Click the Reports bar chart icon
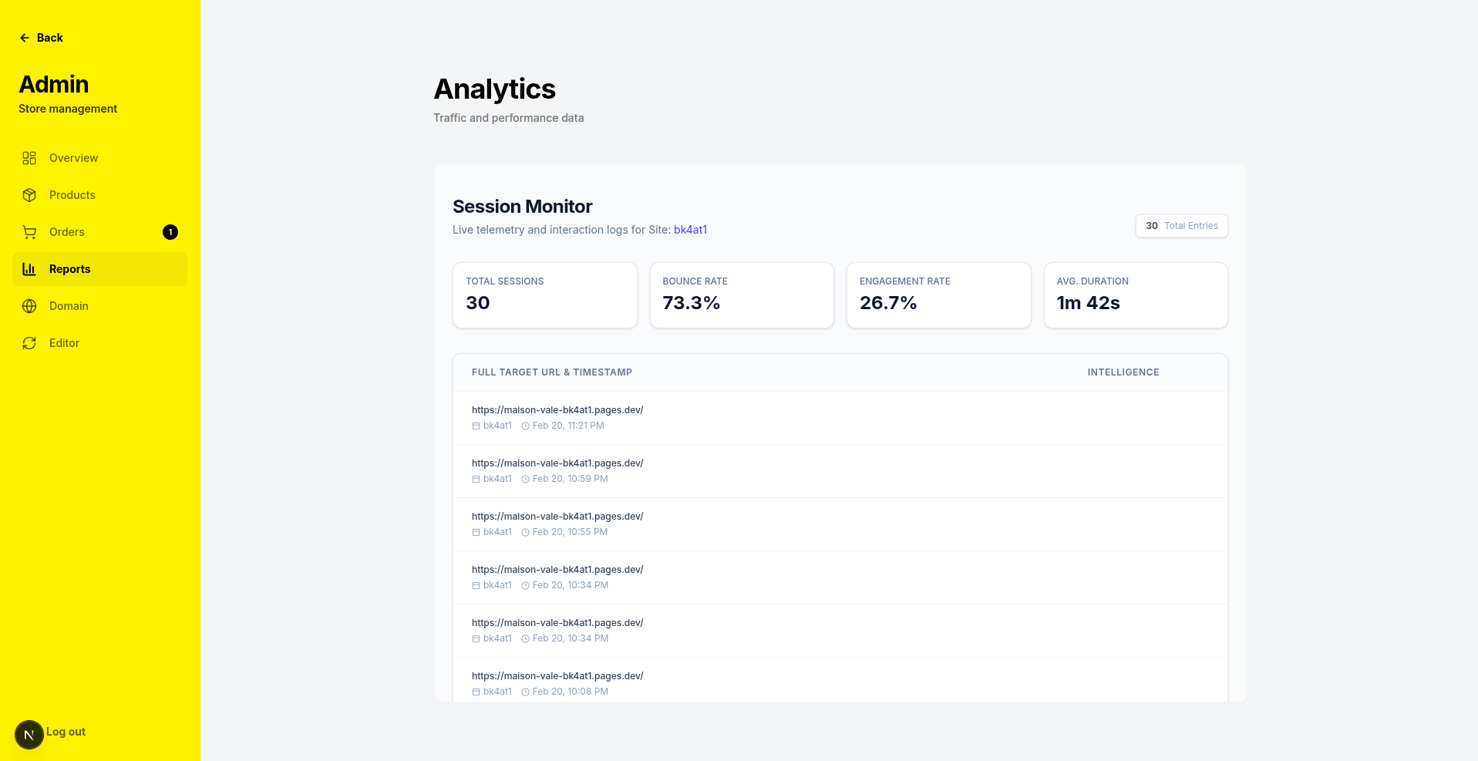The width and height of the screenshot is (1478, 761). [x=29, y=269]
